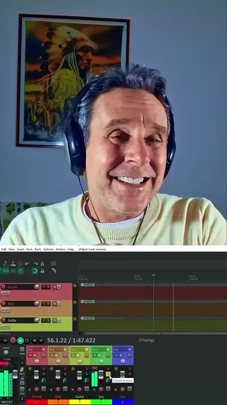Image resolution: width=227 pixels, height=405 pixels.
Task: Click the undo arrow in the toolbar
Action: [x=27, y=264]
